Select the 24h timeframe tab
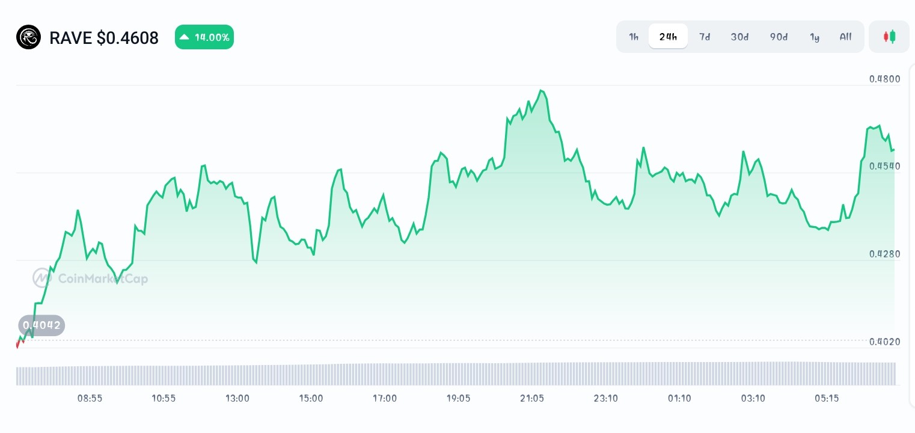This screenshot has height=433, width=915. (668, 37)
